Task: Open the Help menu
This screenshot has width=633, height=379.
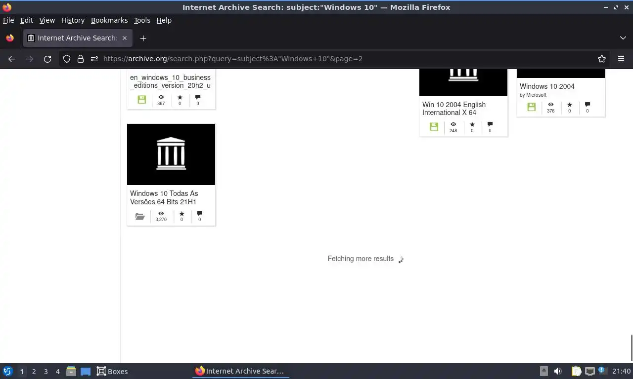Action: coord(164,20)
